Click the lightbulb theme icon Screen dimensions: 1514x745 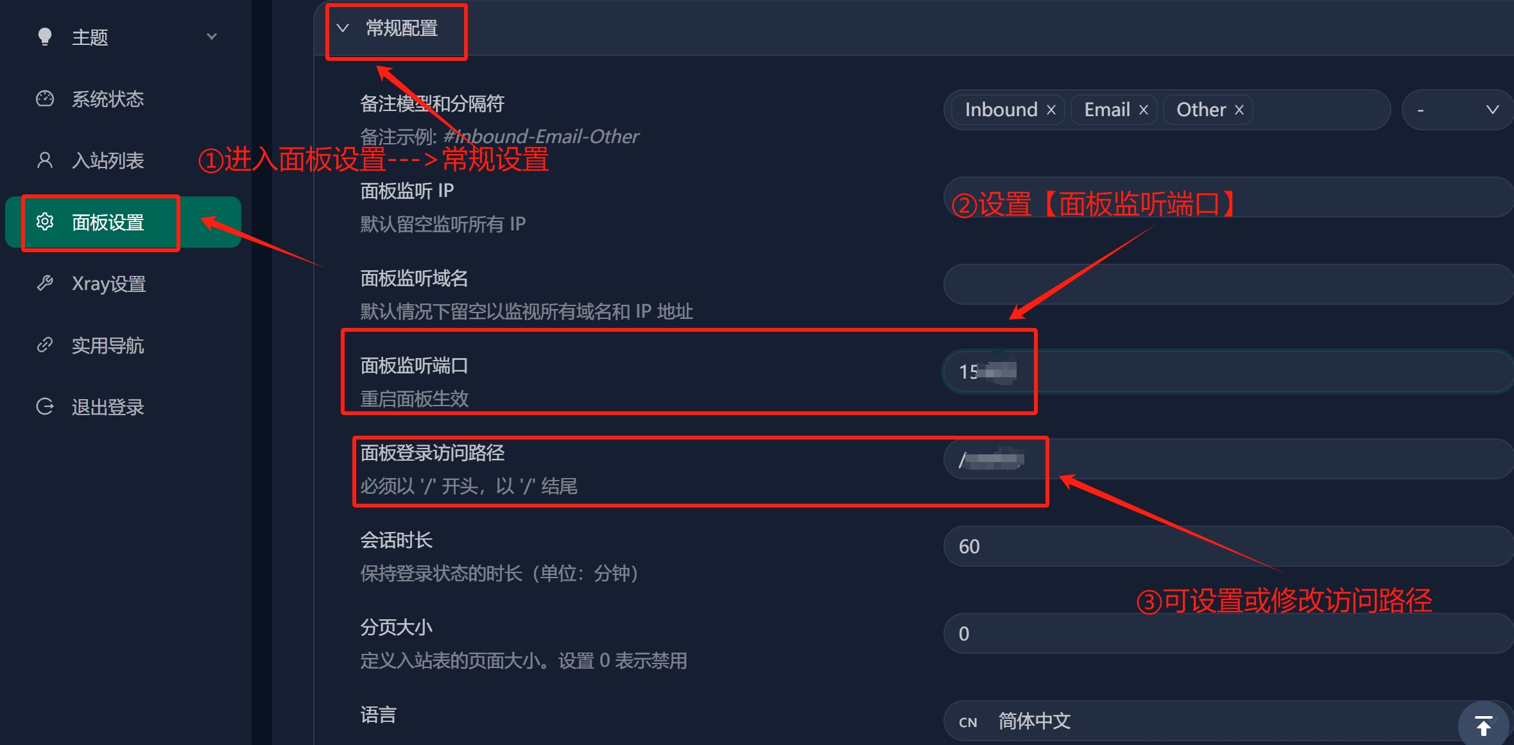click(x=44, y=37)
